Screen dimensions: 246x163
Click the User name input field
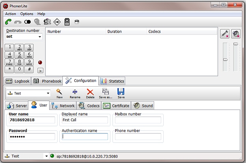(x=32, y=120)
